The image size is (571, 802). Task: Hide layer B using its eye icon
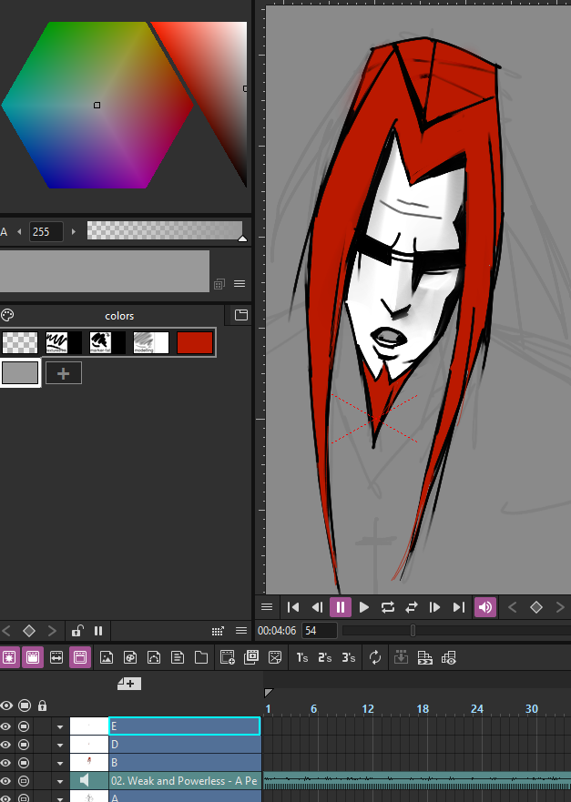pyautogui.click(x=6, y=763)
